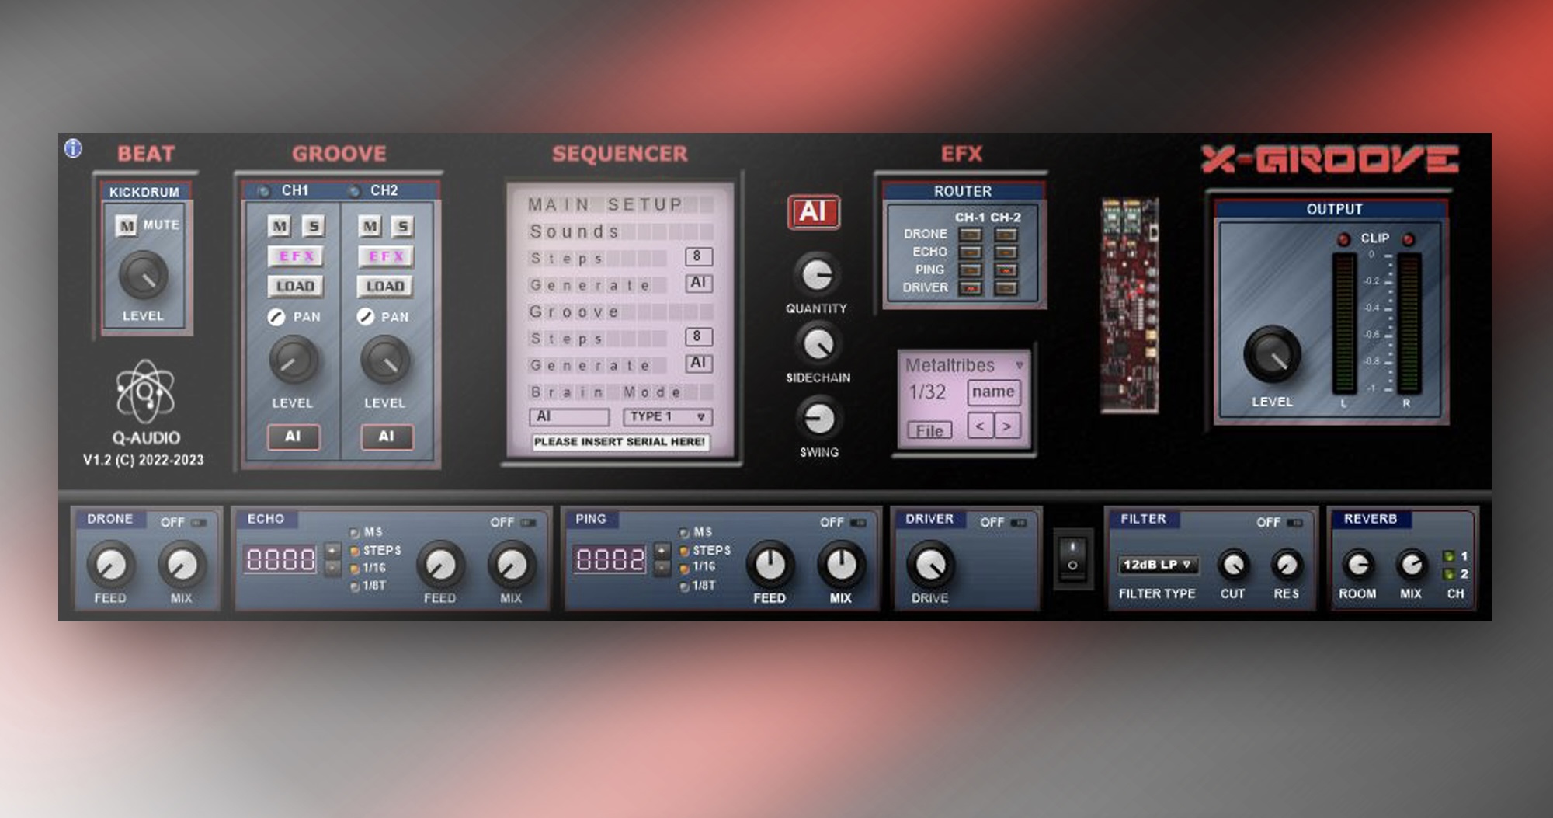Toggle DRIVER routing for CH-1

[971, 288]
